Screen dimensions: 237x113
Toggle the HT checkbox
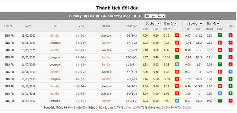point(135,16)
